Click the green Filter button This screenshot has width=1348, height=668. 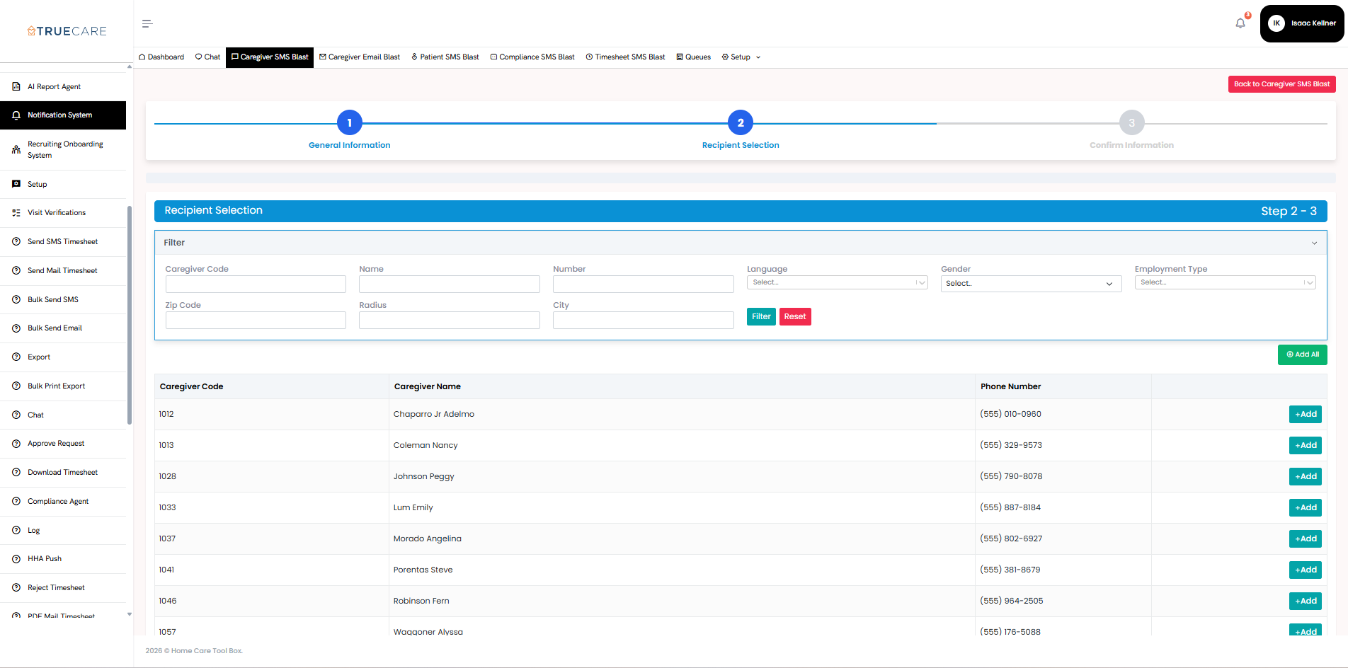(x=761, y=316)
